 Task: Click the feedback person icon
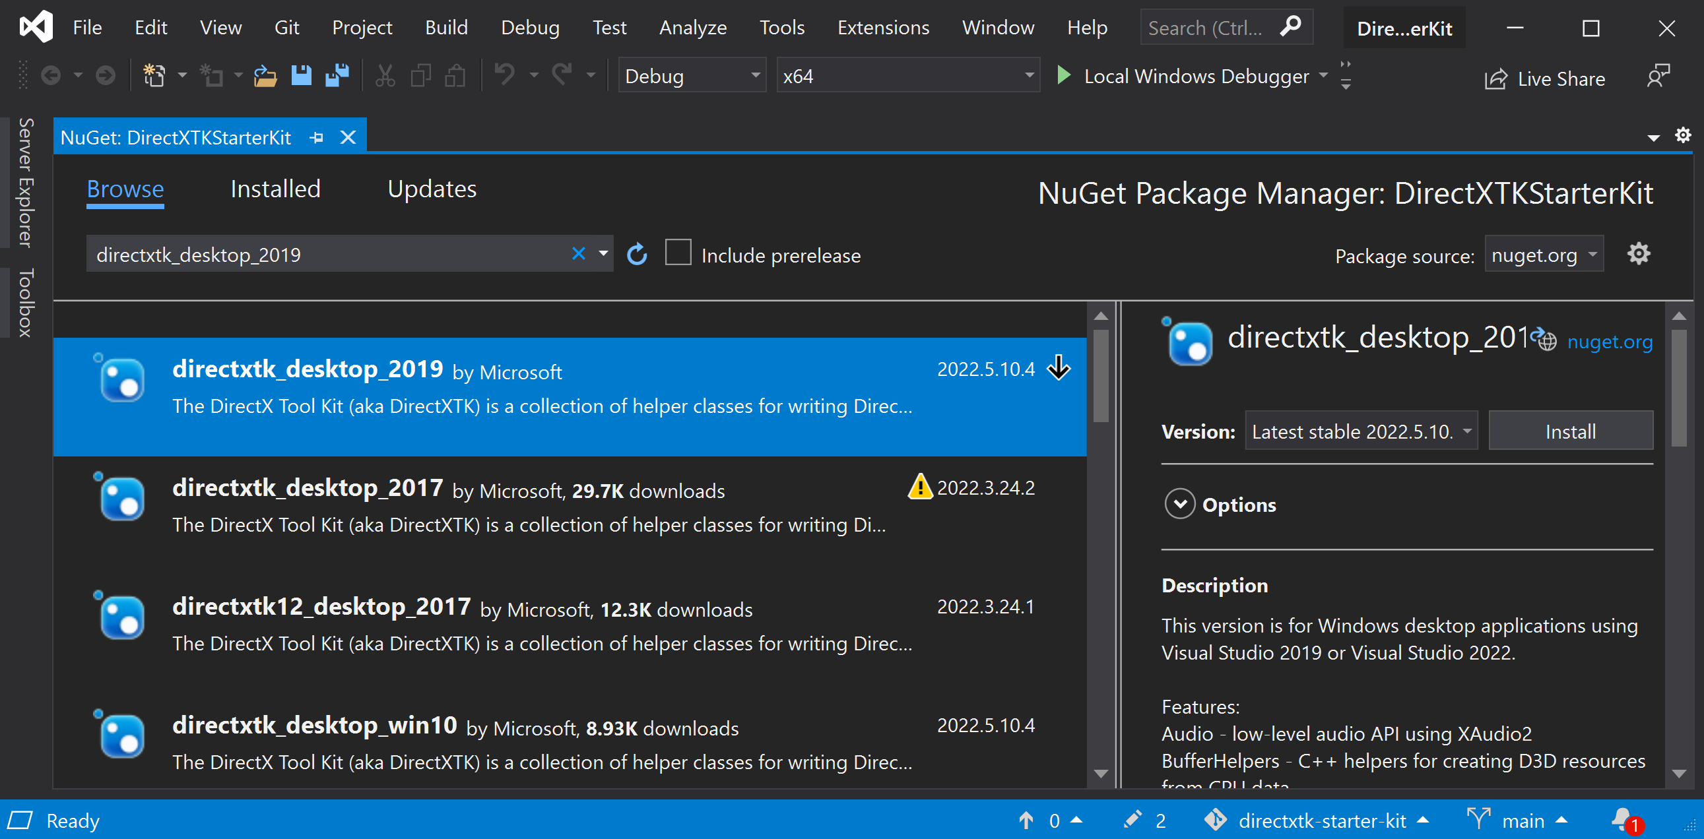point(1659,75)
